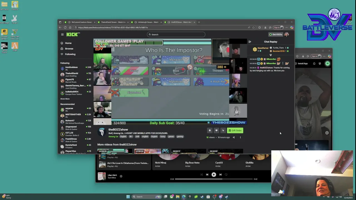Open Figura76 in Following list
Viewport: 356px width, 200px height.
(76, 80)
